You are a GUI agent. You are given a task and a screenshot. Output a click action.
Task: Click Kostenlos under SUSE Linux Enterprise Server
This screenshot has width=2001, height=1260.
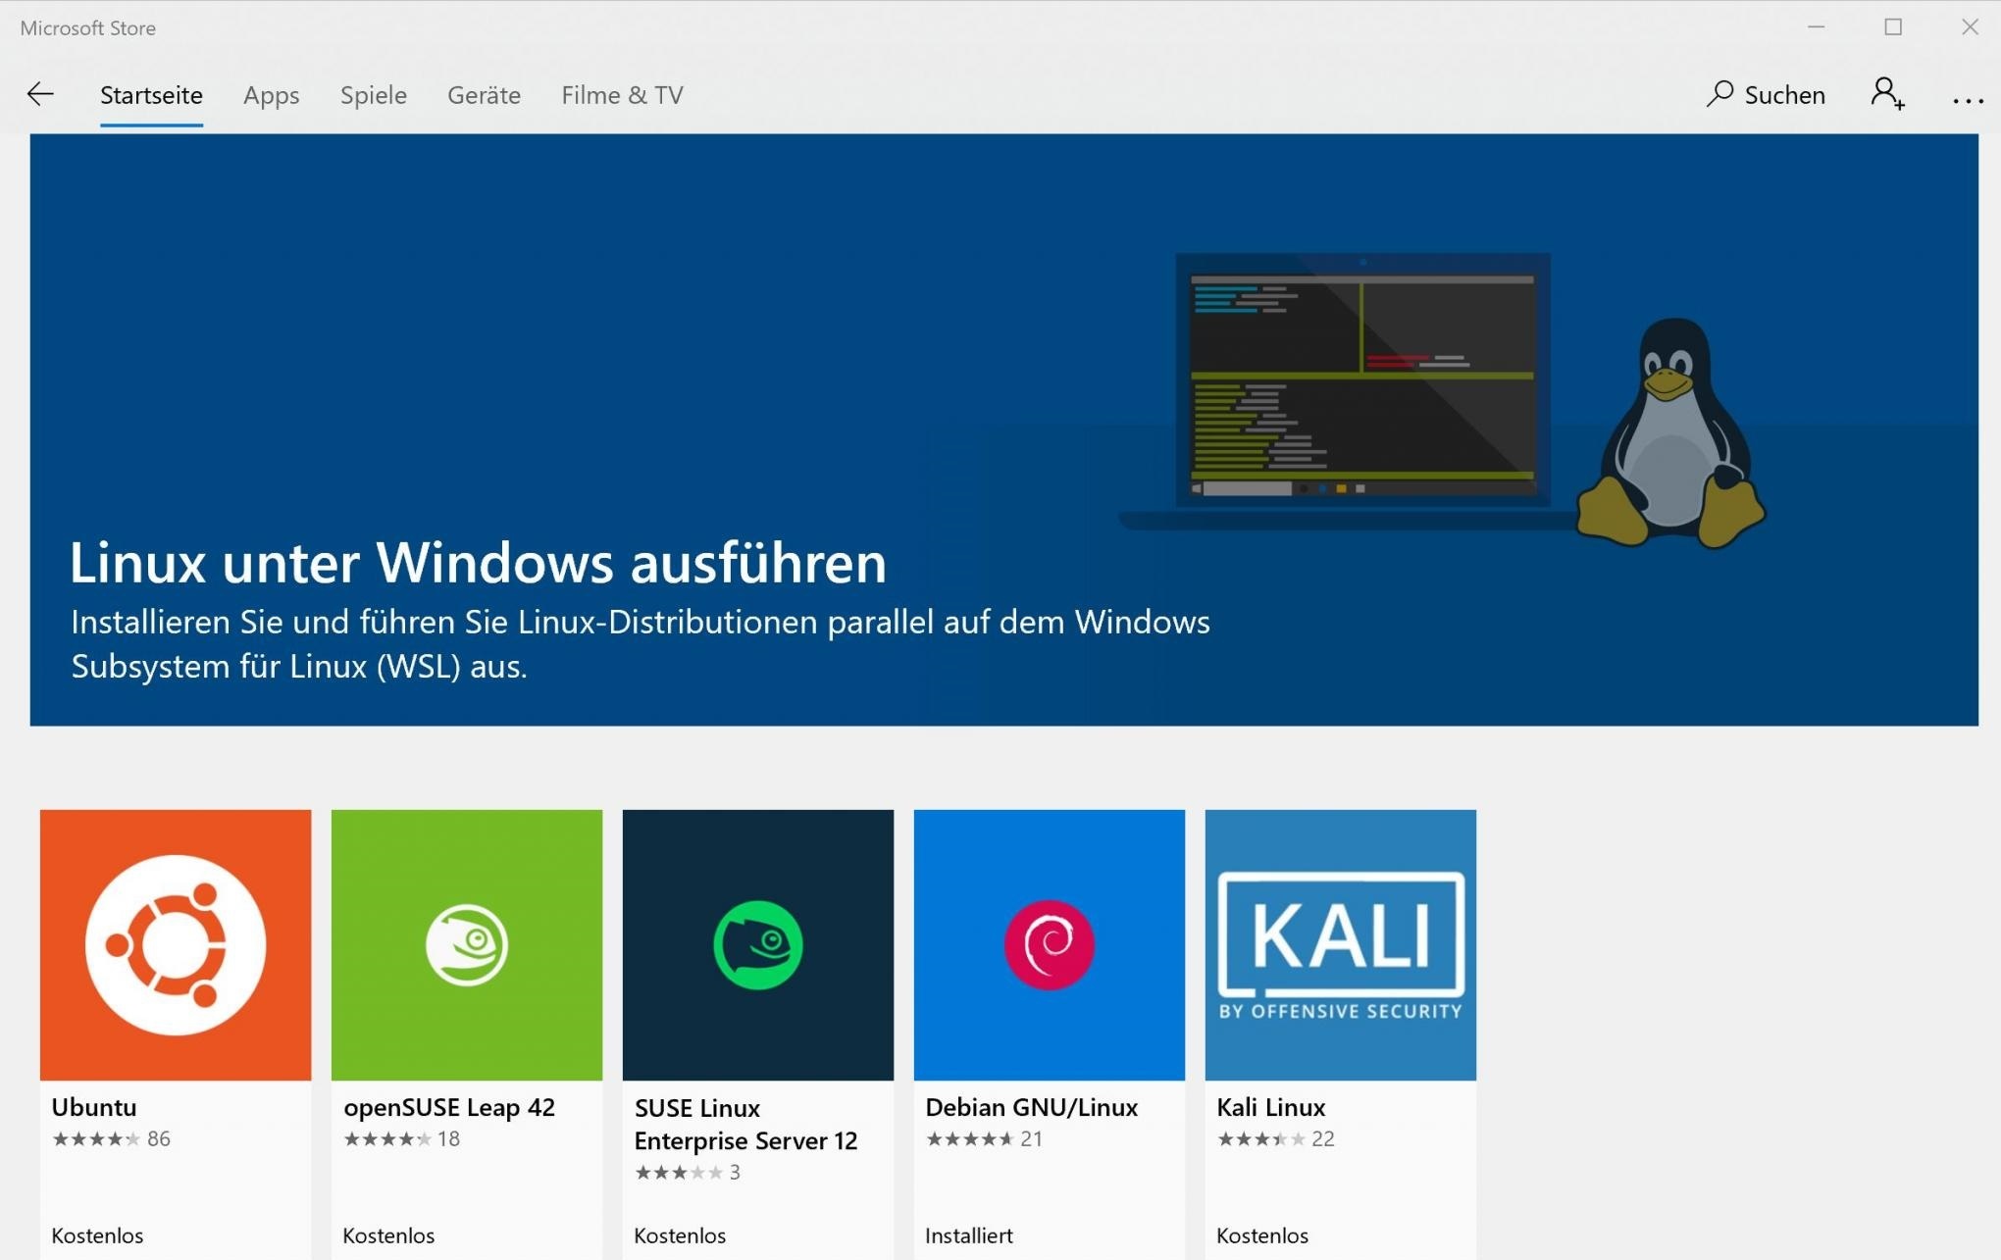[680, 1235]
